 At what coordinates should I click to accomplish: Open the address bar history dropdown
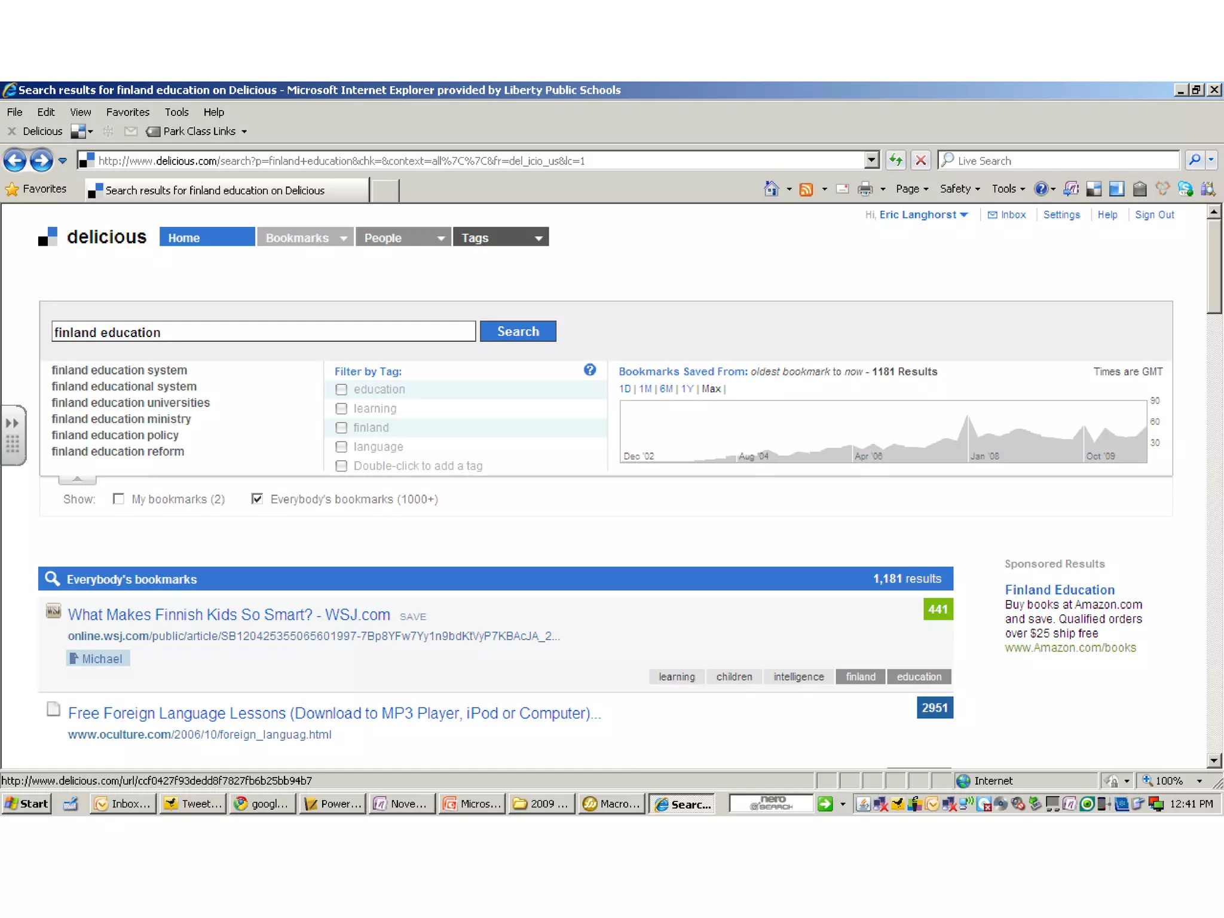(871, 160)
